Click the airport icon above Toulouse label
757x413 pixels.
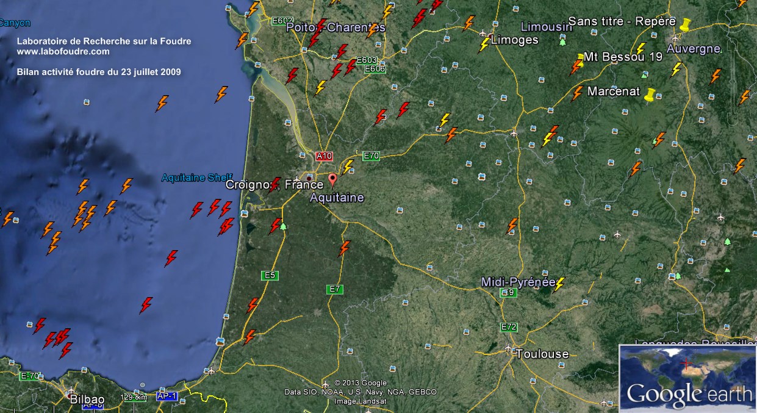(508, 348)
